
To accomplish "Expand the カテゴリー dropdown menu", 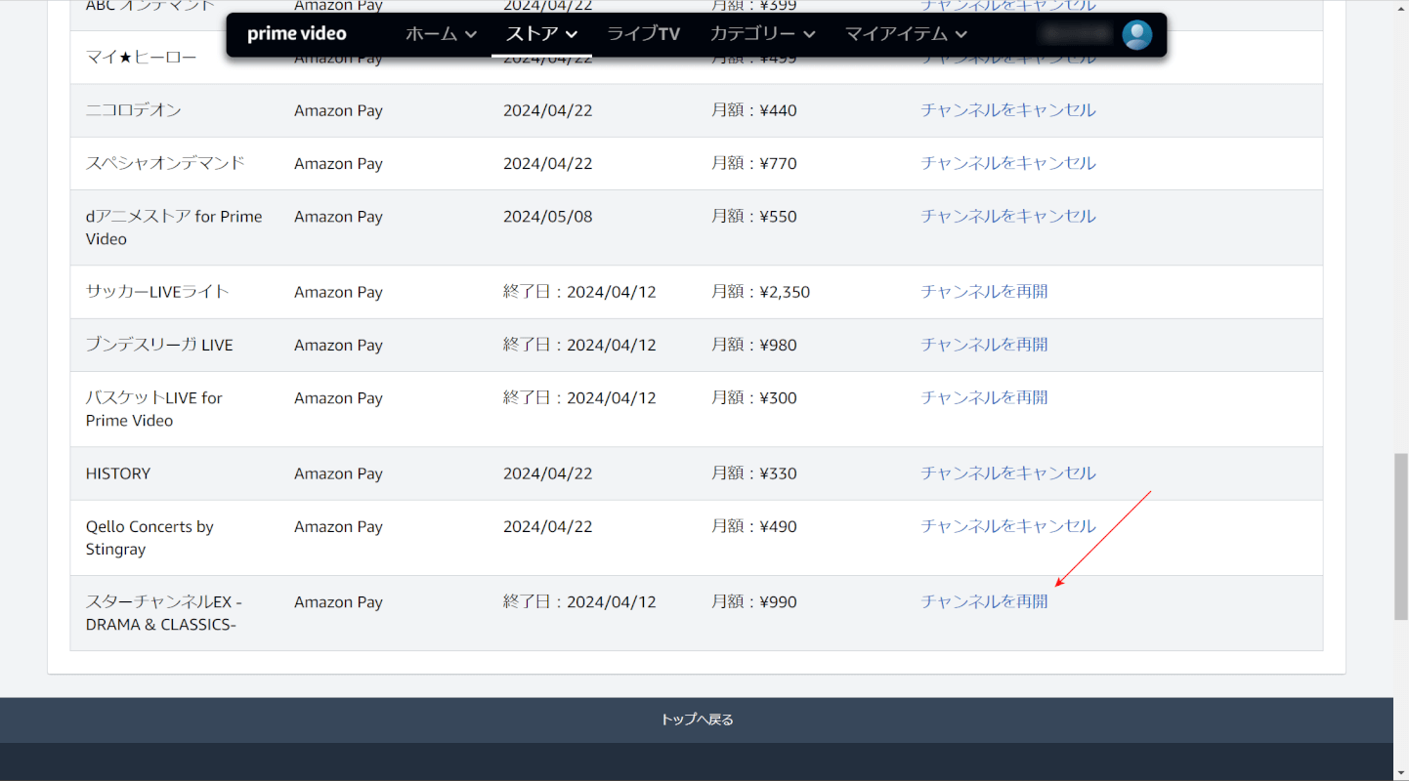I will (763, 34).
